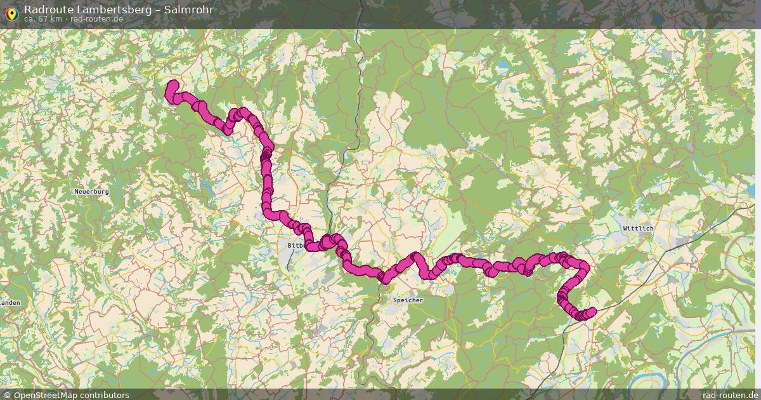Click the yellow location pin icon
Screen dimensions: 761x400
10,13
